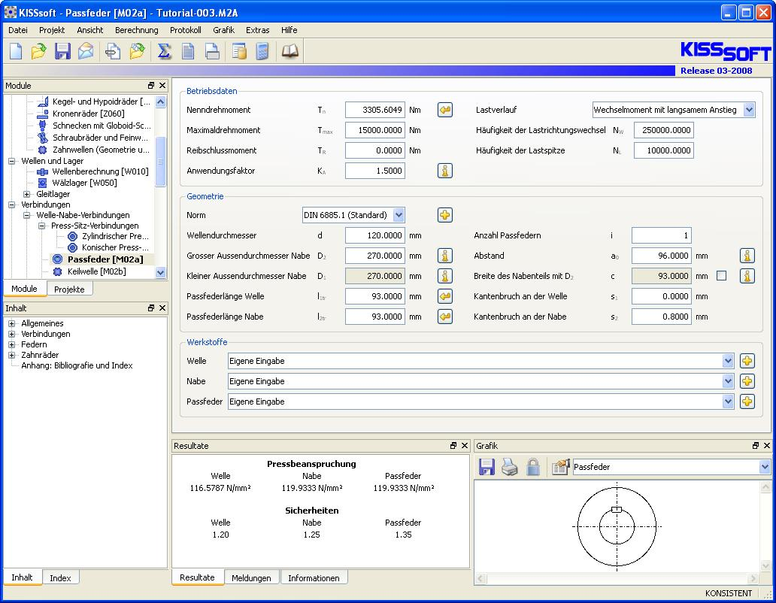The width and height of the screenshot is (776, 603).
Task: Click the info button next to Anwendungsfaktor
Action: pos(445,171)
